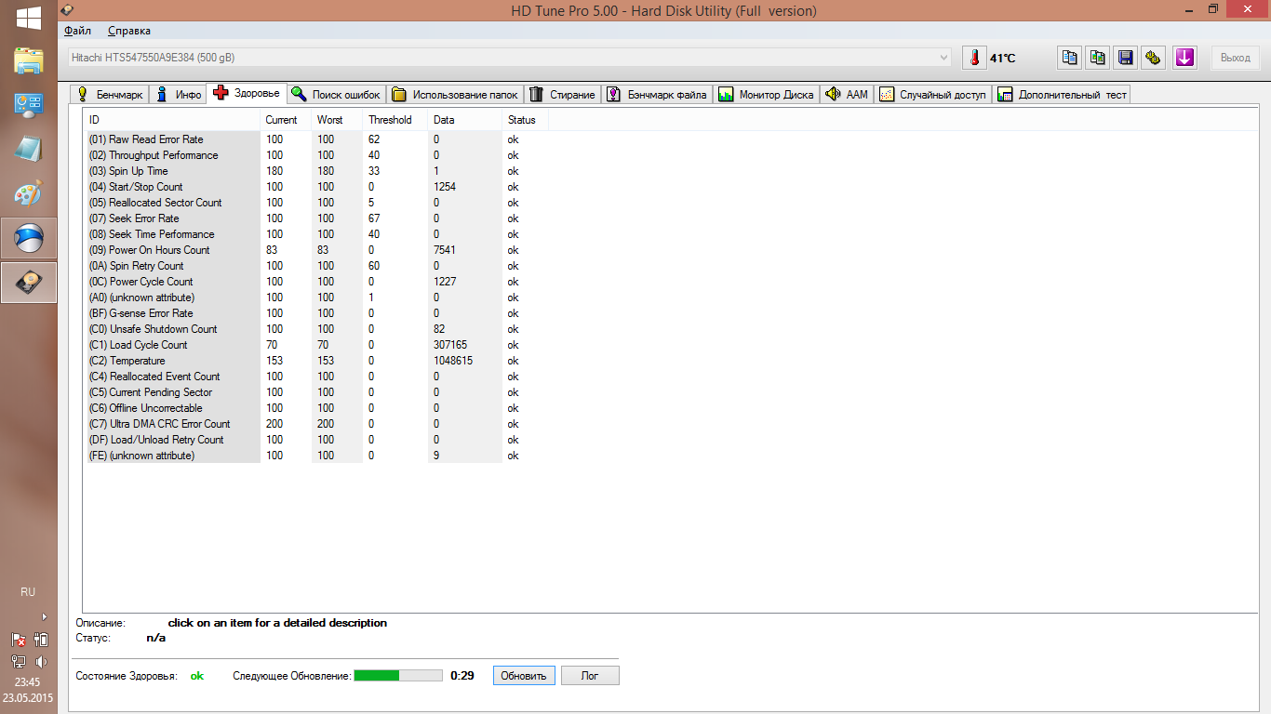The image size is (1271, 714).
Task: Copy screenshot to clipboard icon
Action: click(x=1098, y=58)
